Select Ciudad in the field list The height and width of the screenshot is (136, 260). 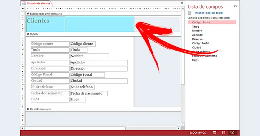197,47
